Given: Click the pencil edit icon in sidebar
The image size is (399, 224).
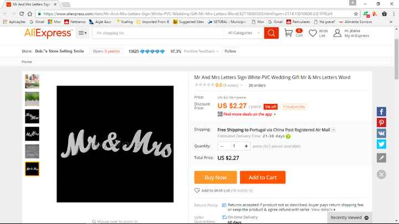Looking at the screenshot, I should tap(381, 158).
